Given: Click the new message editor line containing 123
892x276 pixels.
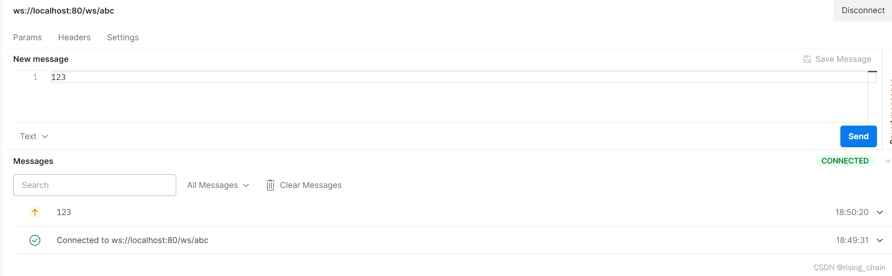Looking at the screenshot, I should (x=459, y=77).
